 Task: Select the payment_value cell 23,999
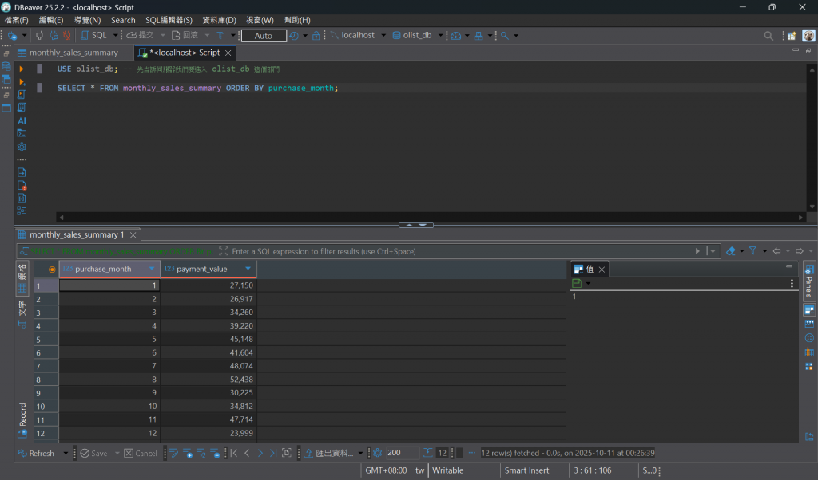coord(208,433)
